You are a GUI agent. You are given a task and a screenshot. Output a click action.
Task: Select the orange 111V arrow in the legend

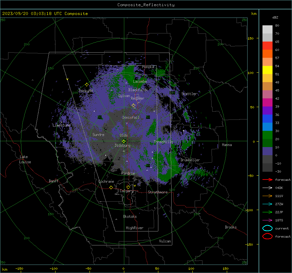pyautogui.click(x=267, y=196)
